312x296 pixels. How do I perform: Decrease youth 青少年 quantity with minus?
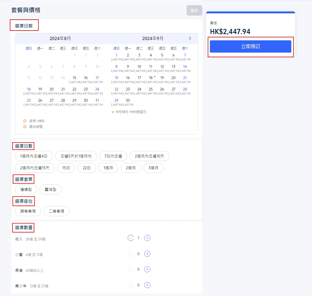click(130, 285)
